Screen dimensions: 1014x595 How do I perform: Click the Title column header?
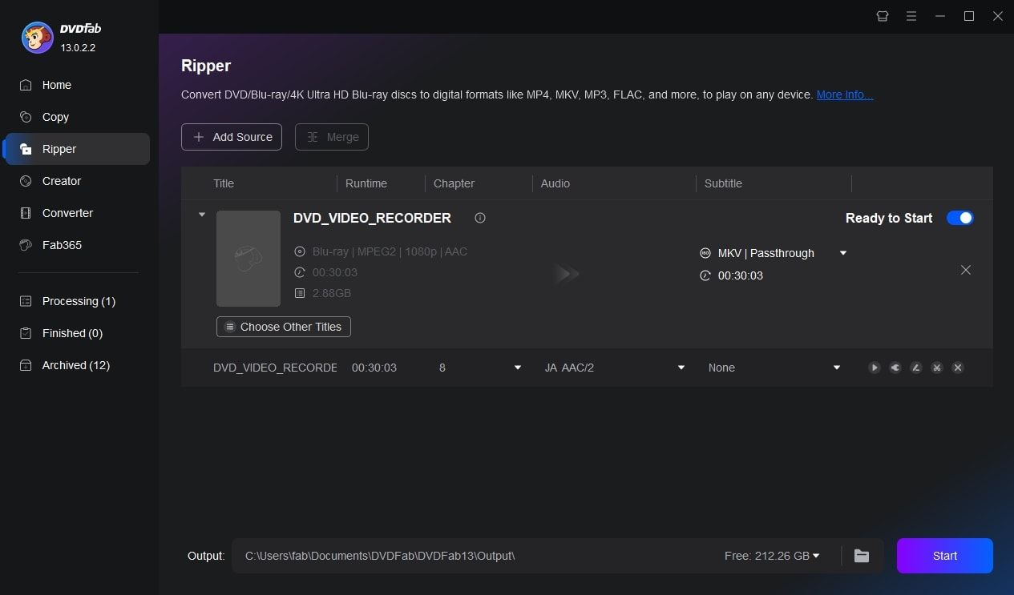[x=224, y=183]
